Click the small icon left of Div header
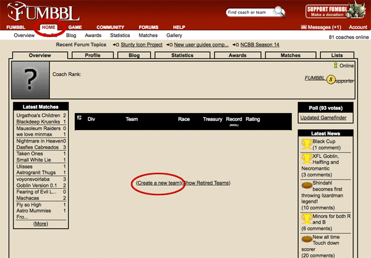 click(x=79, y=118)
